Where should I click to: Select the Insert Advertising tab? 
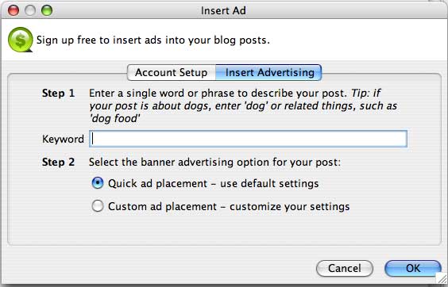[x=268, y=72]
